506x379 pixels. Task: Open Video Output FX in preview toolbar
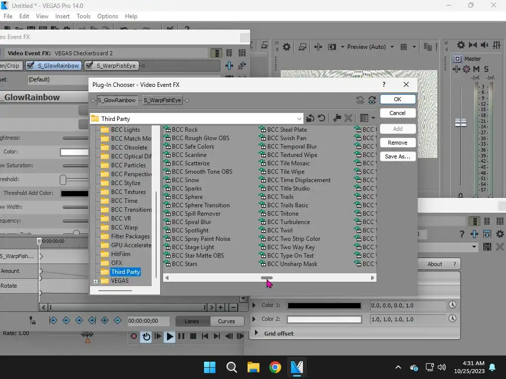point(318,47)
